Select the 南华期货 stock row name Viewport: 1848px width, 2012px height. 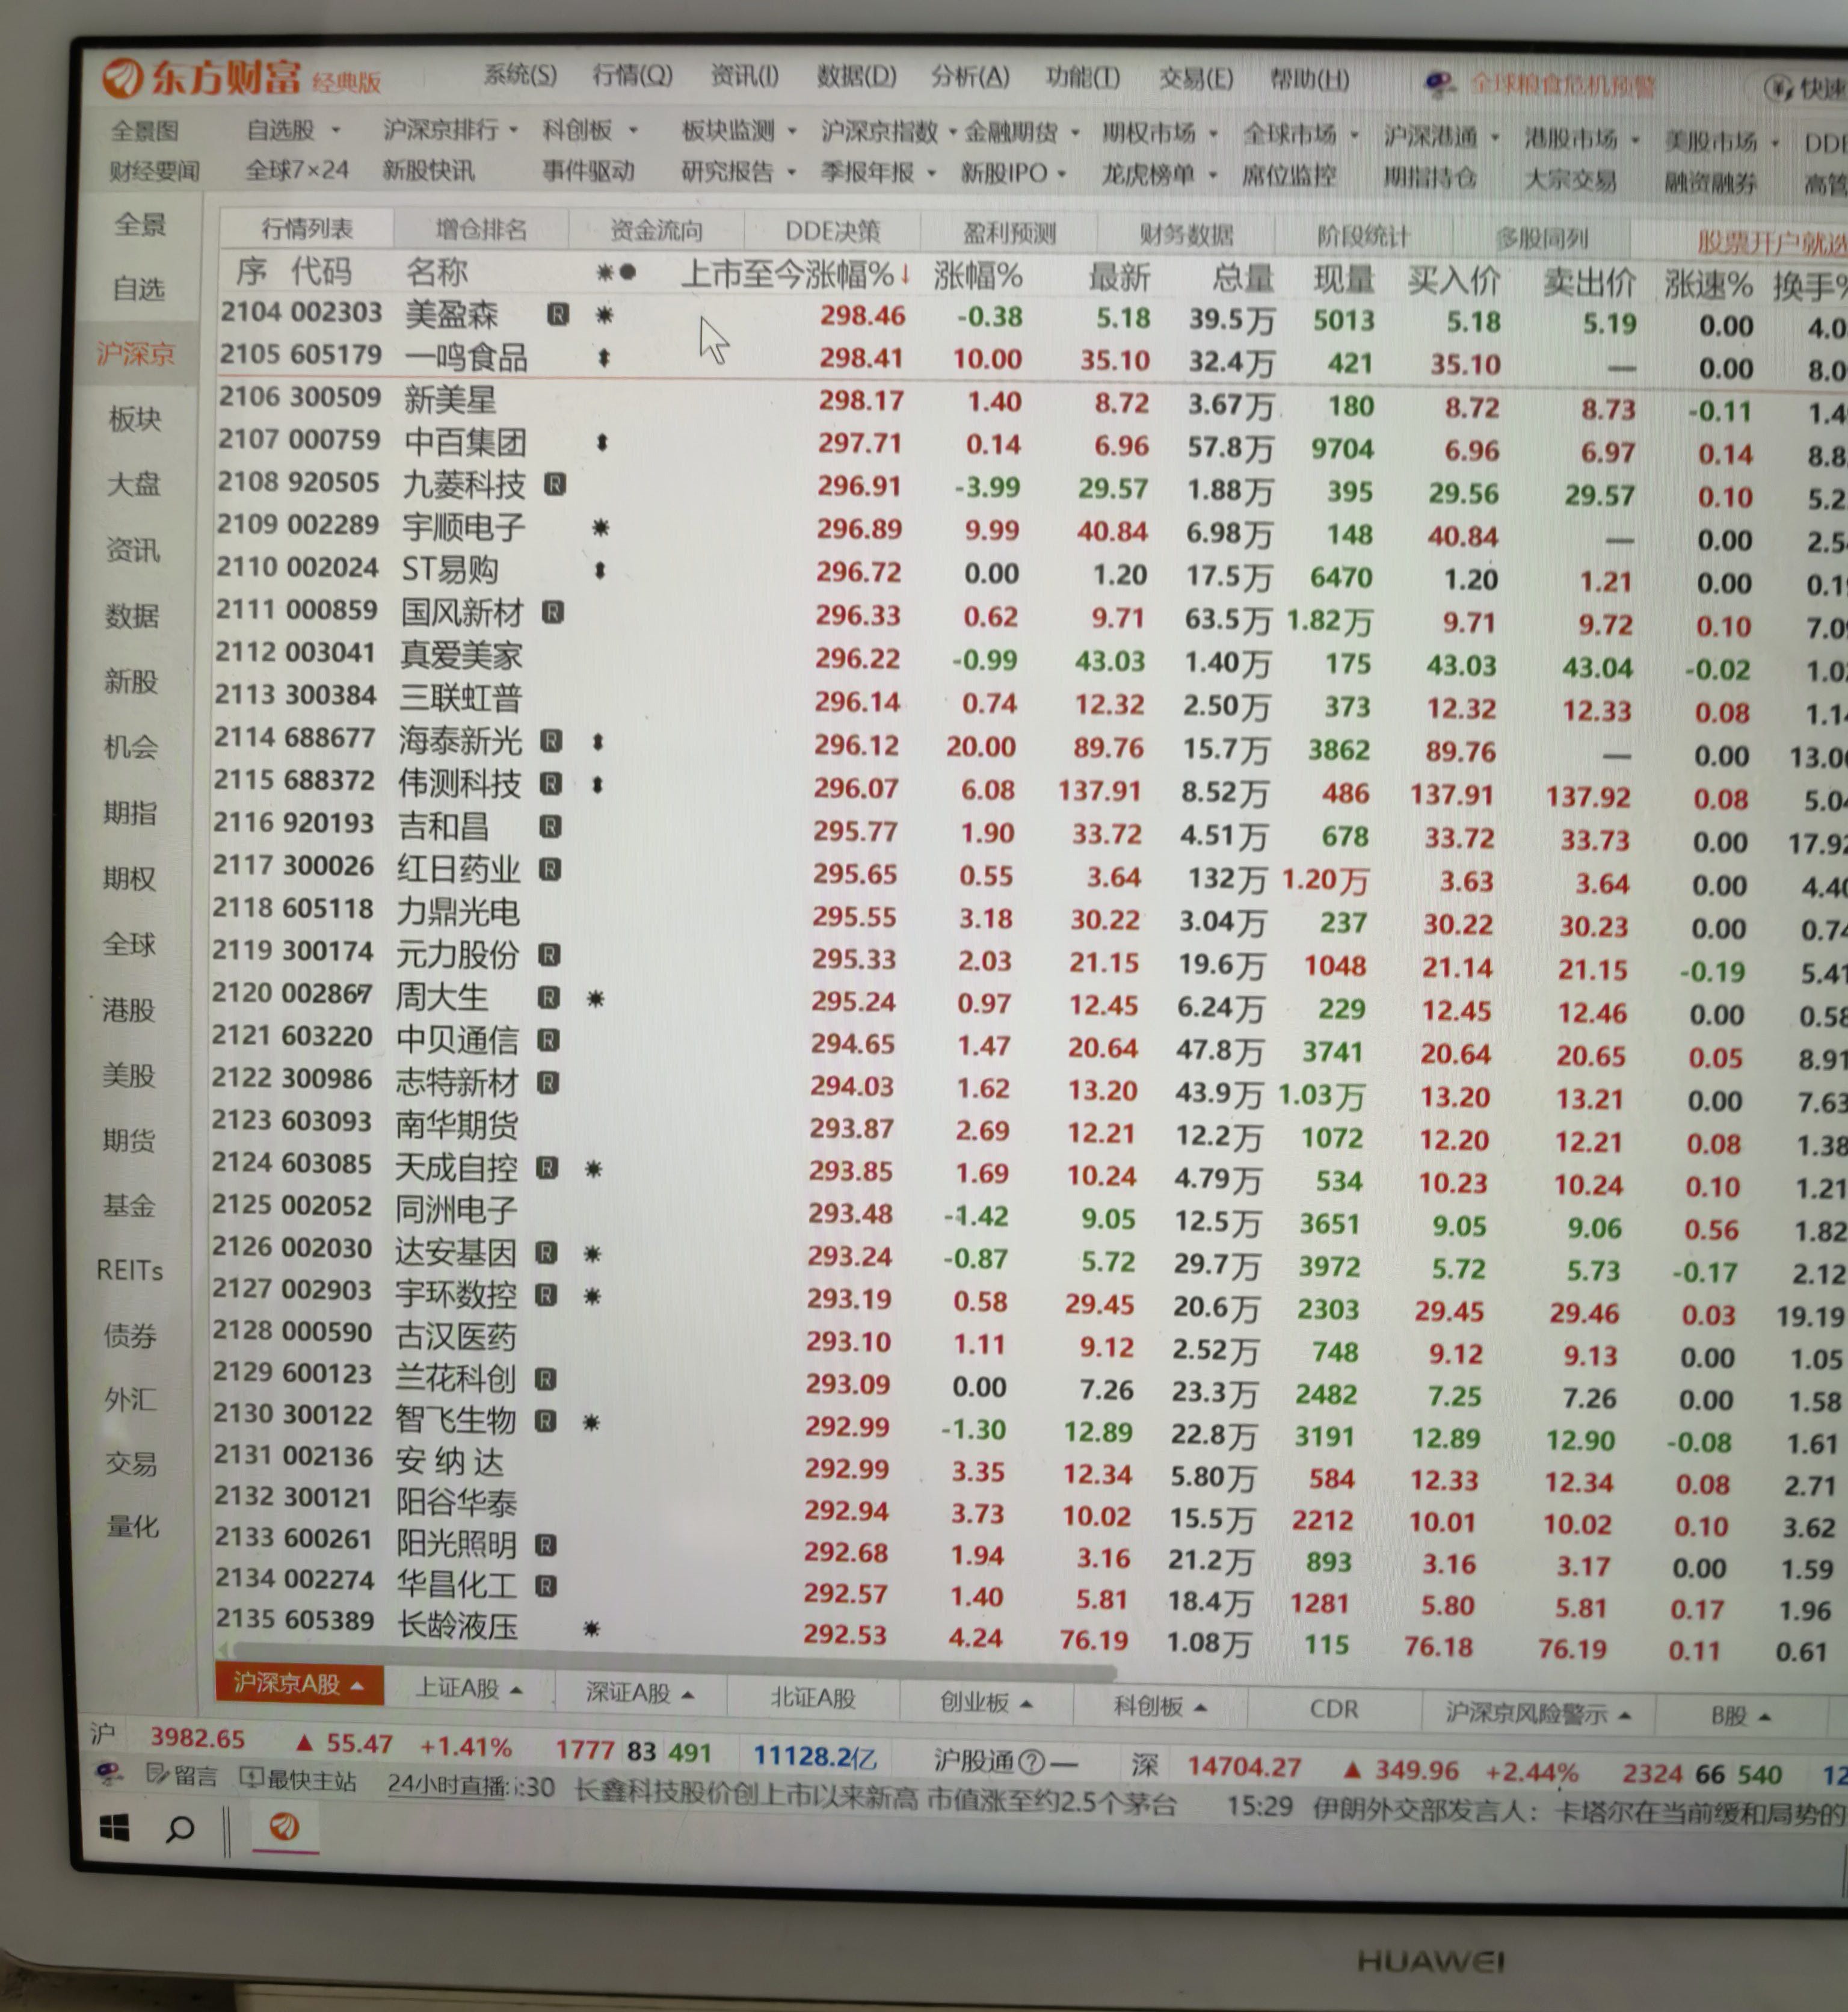tap(456, 1126)
